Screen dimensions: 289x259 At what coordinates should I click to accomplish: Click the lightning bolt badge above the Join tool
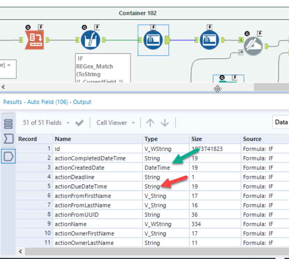(259, 33)
